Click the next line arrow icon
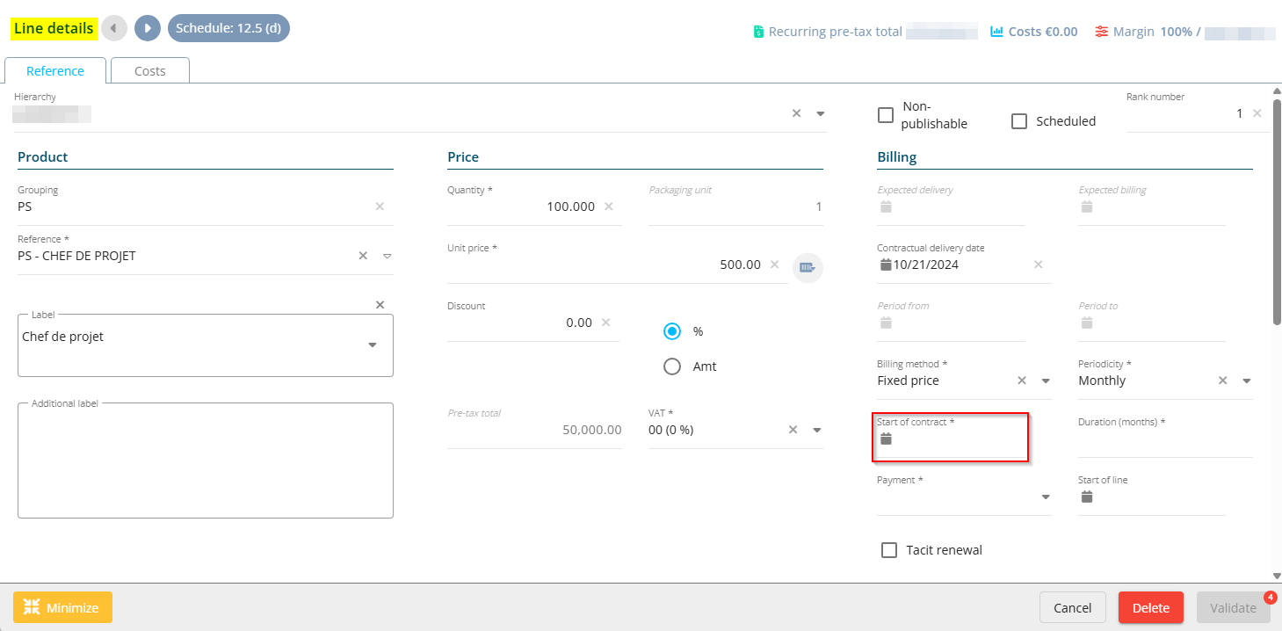Screen dimensions: 1282x631 click(148, 28)
